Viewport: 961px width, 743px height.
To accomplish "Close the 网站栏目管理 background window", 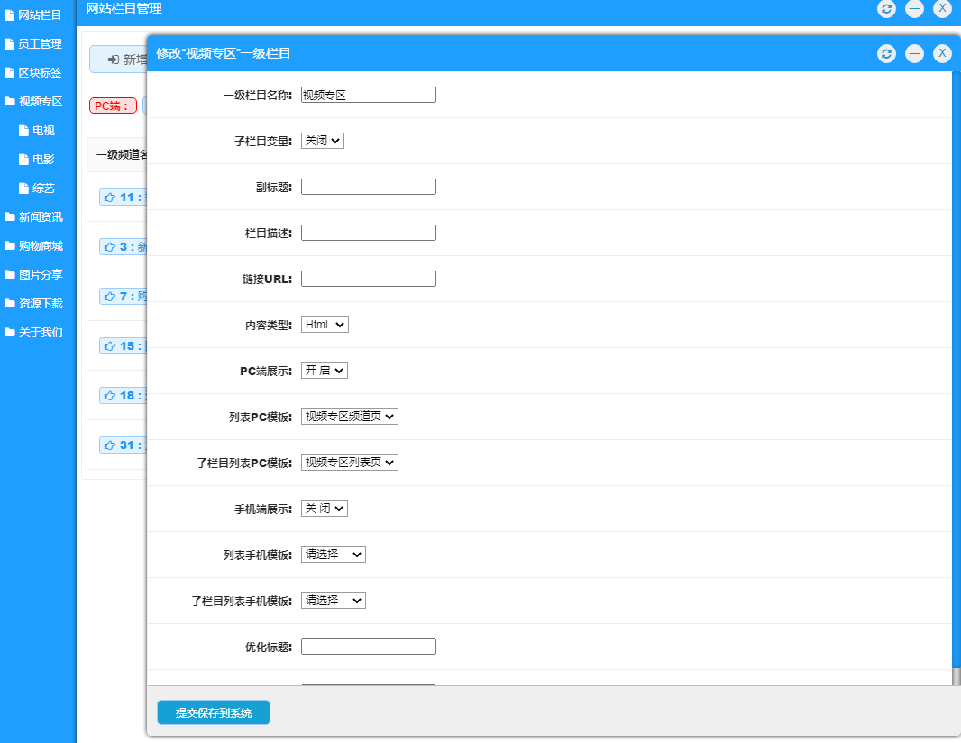I will 943,8.
